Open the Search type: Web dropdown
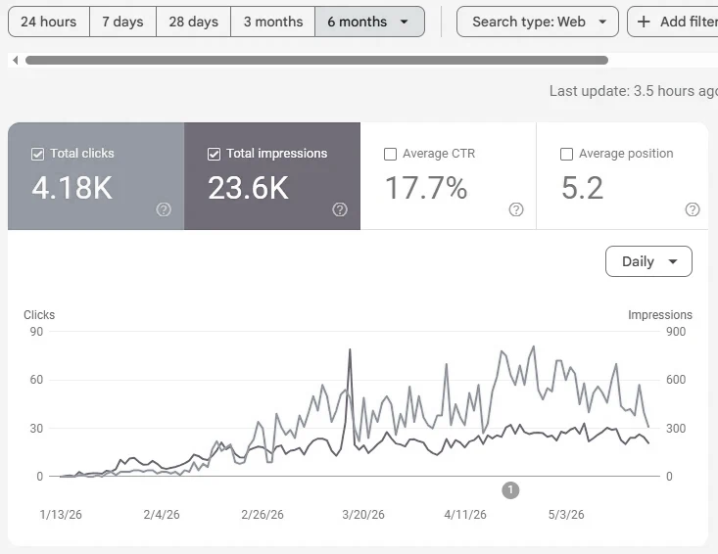The image size is (718, 554). pos(537,22)
